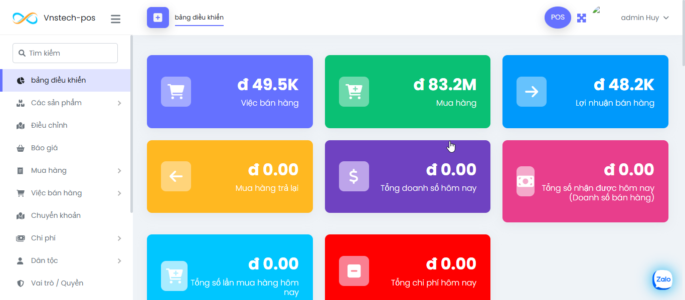Click the minus icon on Tổng chi phí card
685x300 pixels.
click(354, 271)
